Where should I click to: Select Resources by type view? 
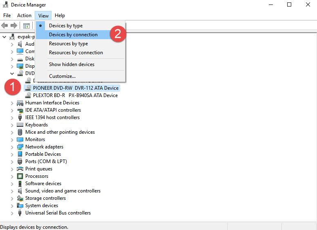68,44
